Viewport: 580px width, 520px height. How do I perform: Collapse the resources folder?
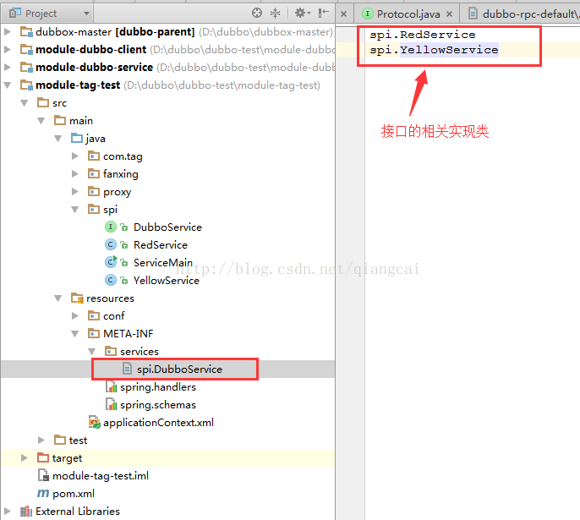tap(58, 298)
